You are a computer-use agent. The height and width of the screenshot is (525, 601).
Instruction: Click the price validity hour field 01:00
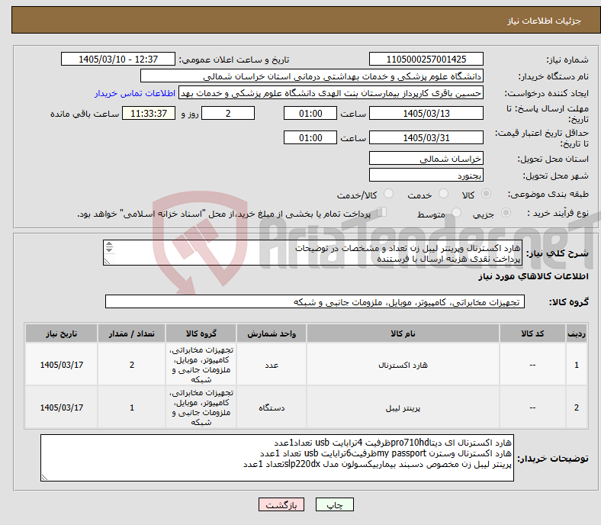(310, 137)
